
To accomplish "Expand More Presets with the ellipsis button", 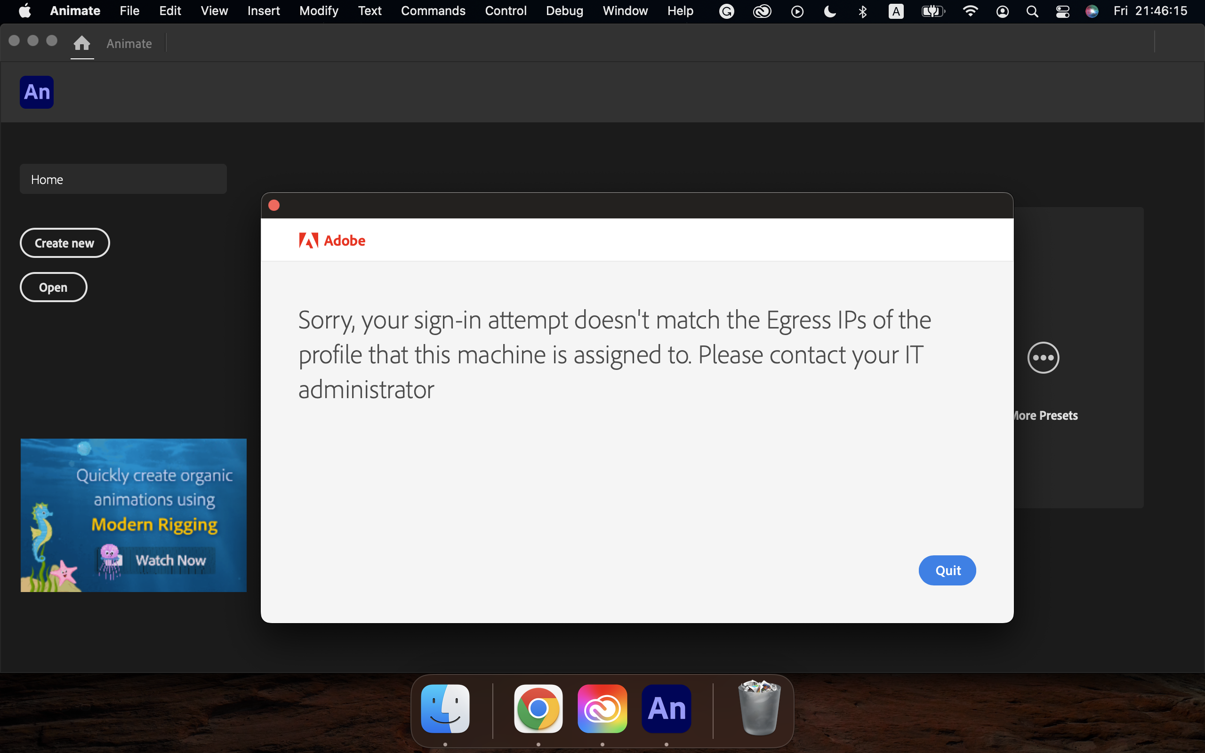I will tap(1043, 358).
